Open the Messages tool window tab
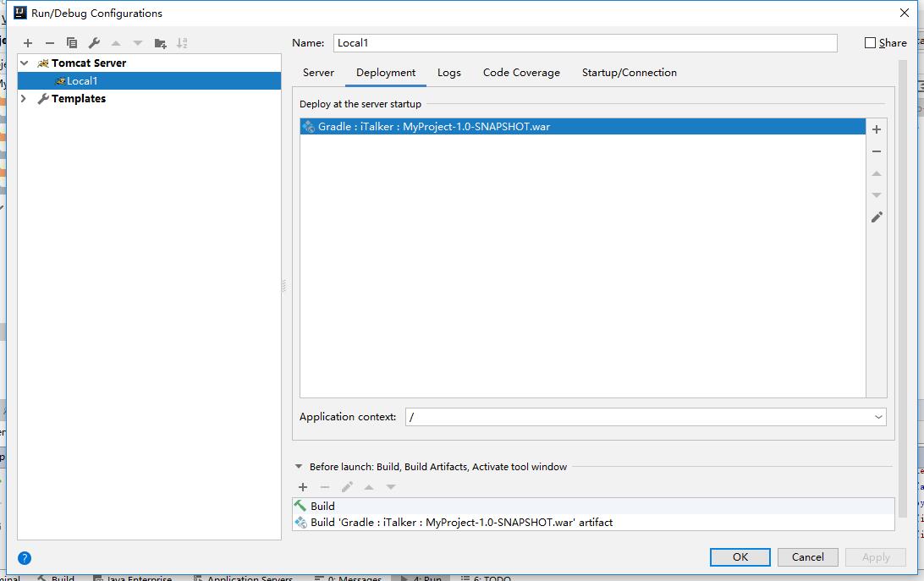Image resolution: width=924 pixels, height=581 pixels. 349,578
